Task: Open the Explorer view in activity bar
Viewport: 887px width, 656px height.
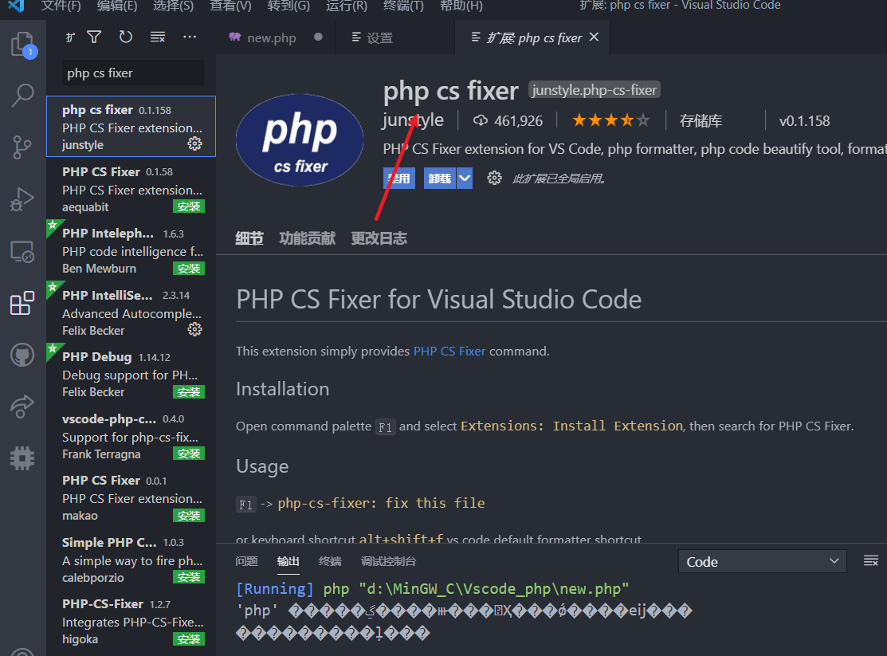Action: click(x=22, y=44)
